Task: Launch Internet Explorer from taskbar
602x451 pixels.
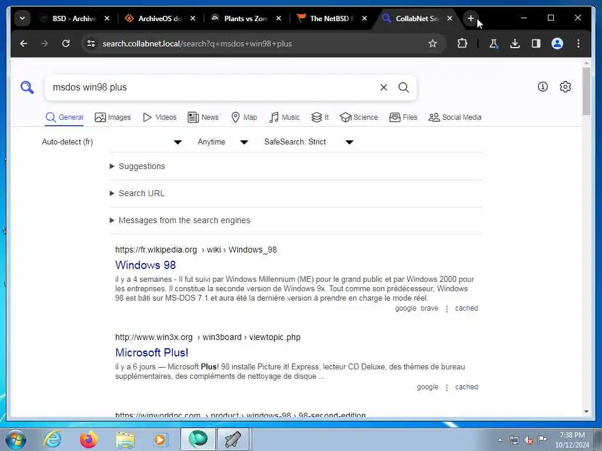Action: 52,439
